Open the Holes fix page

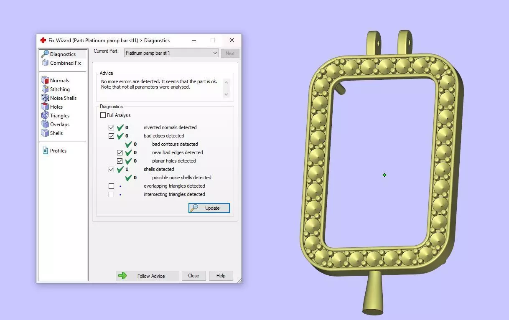(x=52, y=107)
